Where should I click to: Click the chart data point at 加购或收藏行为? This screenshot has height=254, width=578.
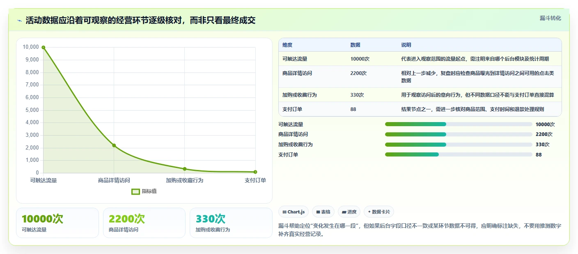(185, 169)
